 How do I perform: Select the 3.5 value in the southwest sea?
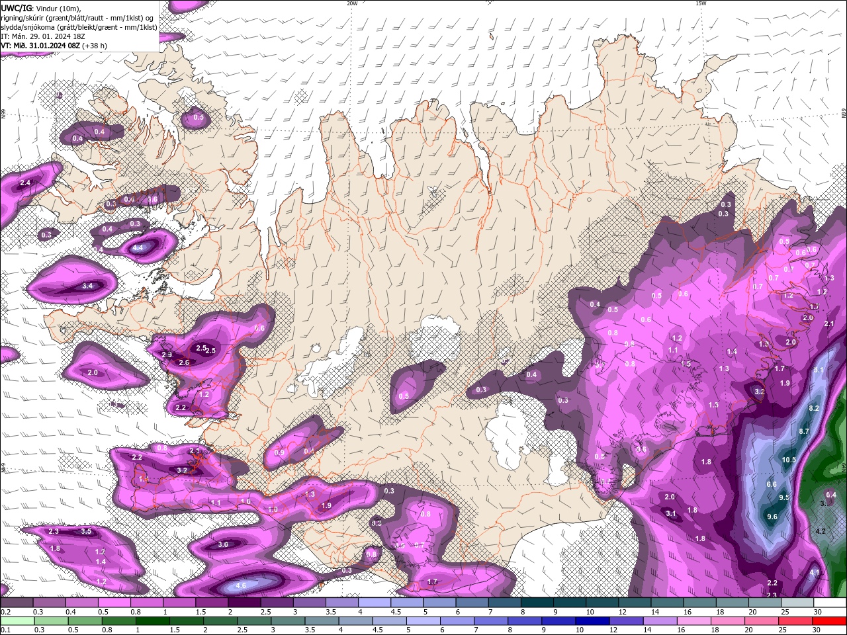pos(86,531)
